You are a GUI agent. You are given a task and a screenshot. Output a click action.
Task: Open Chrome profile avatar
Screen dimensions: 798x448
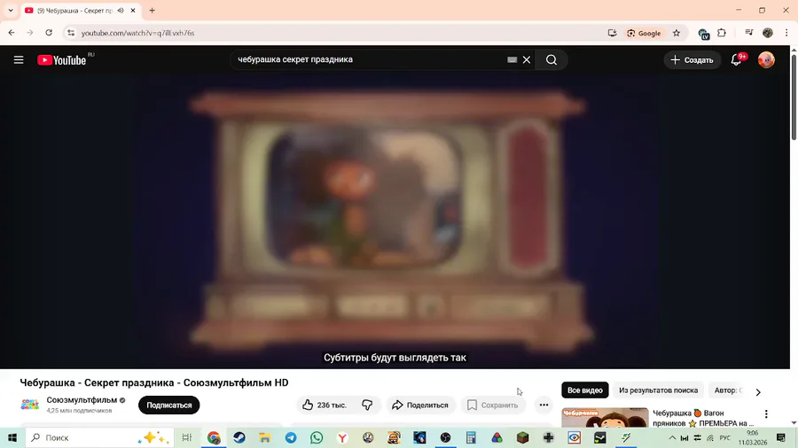[768, 33]
